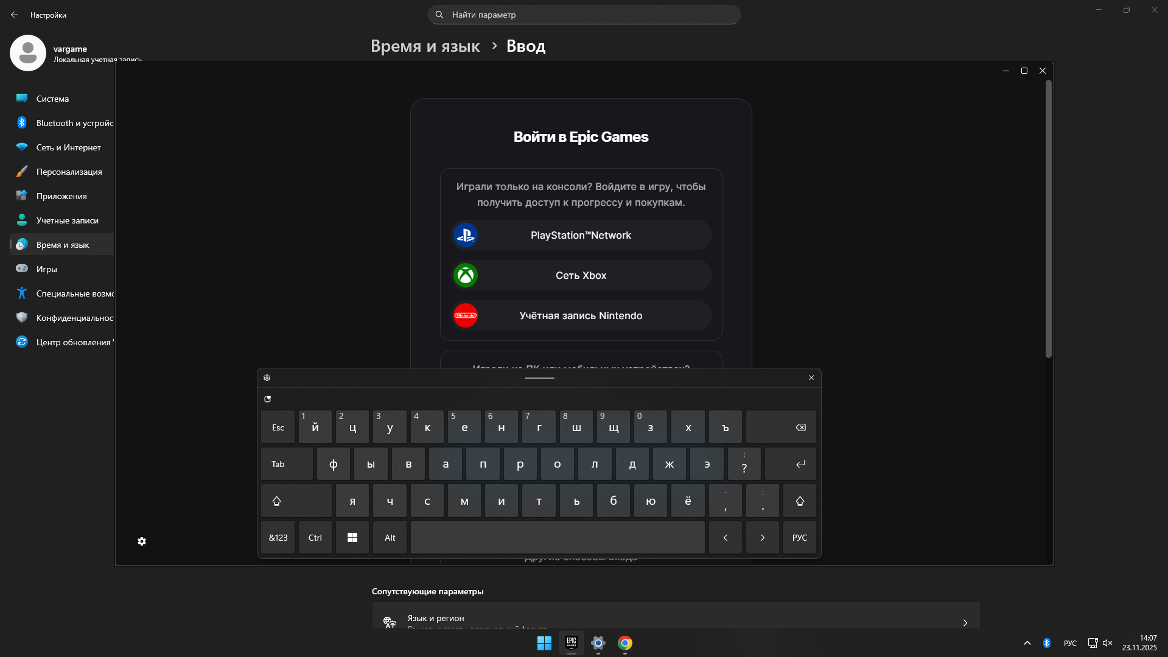
Task: Open keyboard clipboard/emoji panel icon
Action: 267,399
